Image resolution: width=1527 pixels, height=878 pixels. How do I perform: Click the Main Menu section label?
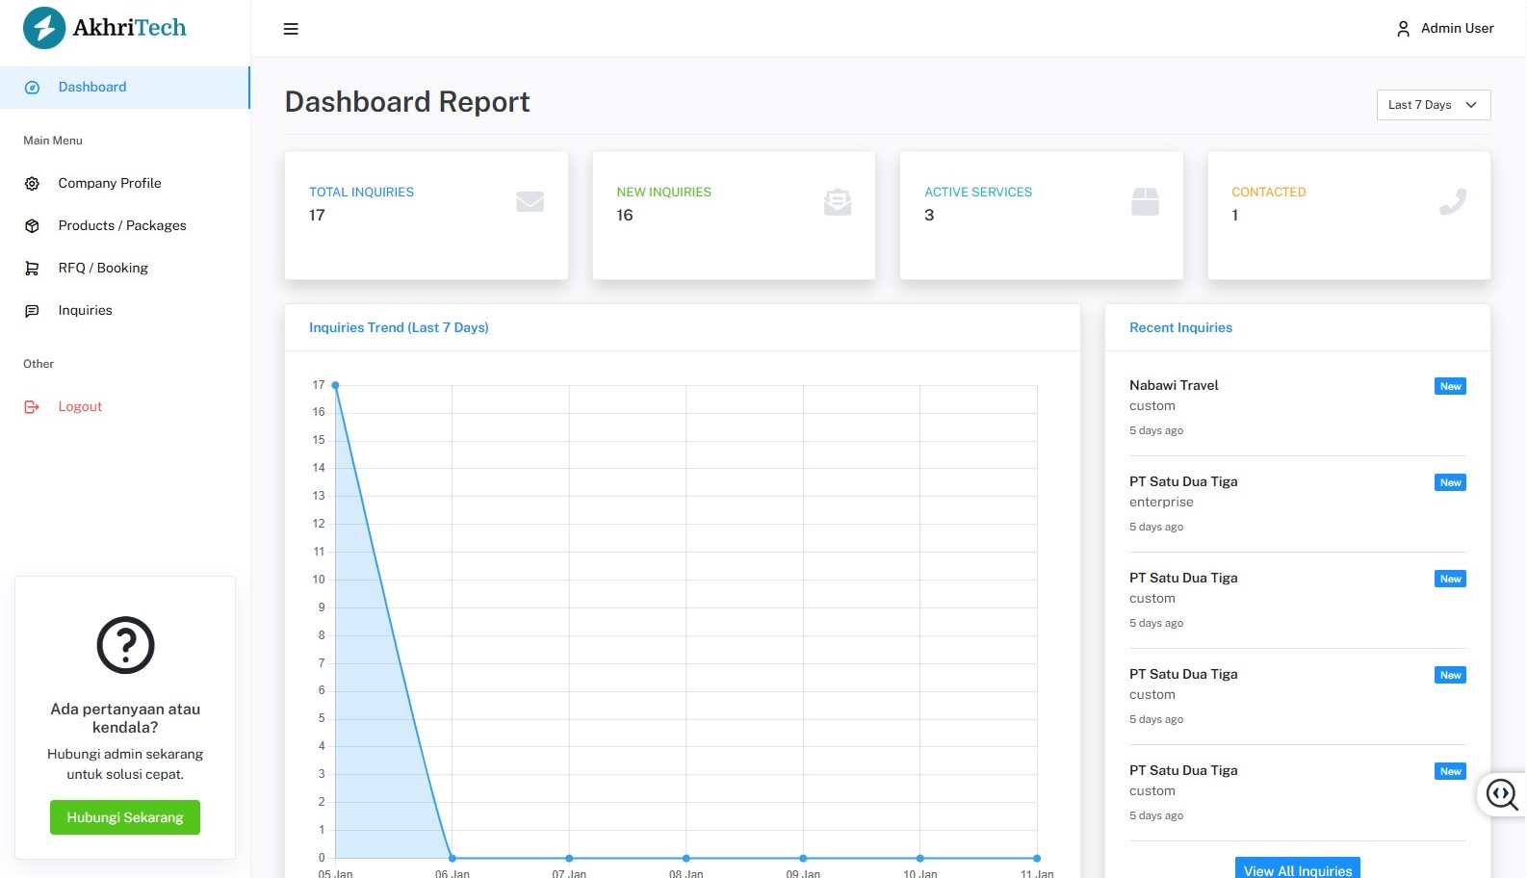(x=53, y=141)
